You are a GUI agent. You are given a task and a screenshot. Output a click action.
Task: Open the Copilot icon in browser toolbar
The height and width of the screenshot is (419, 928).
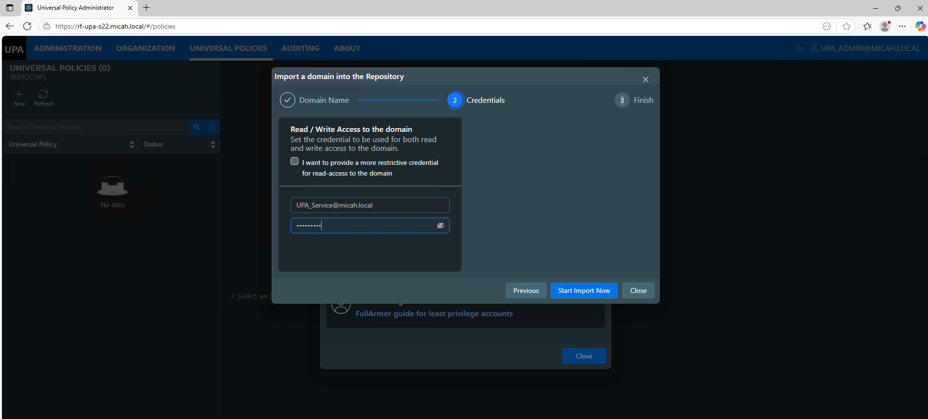click(x=920, y=26)
